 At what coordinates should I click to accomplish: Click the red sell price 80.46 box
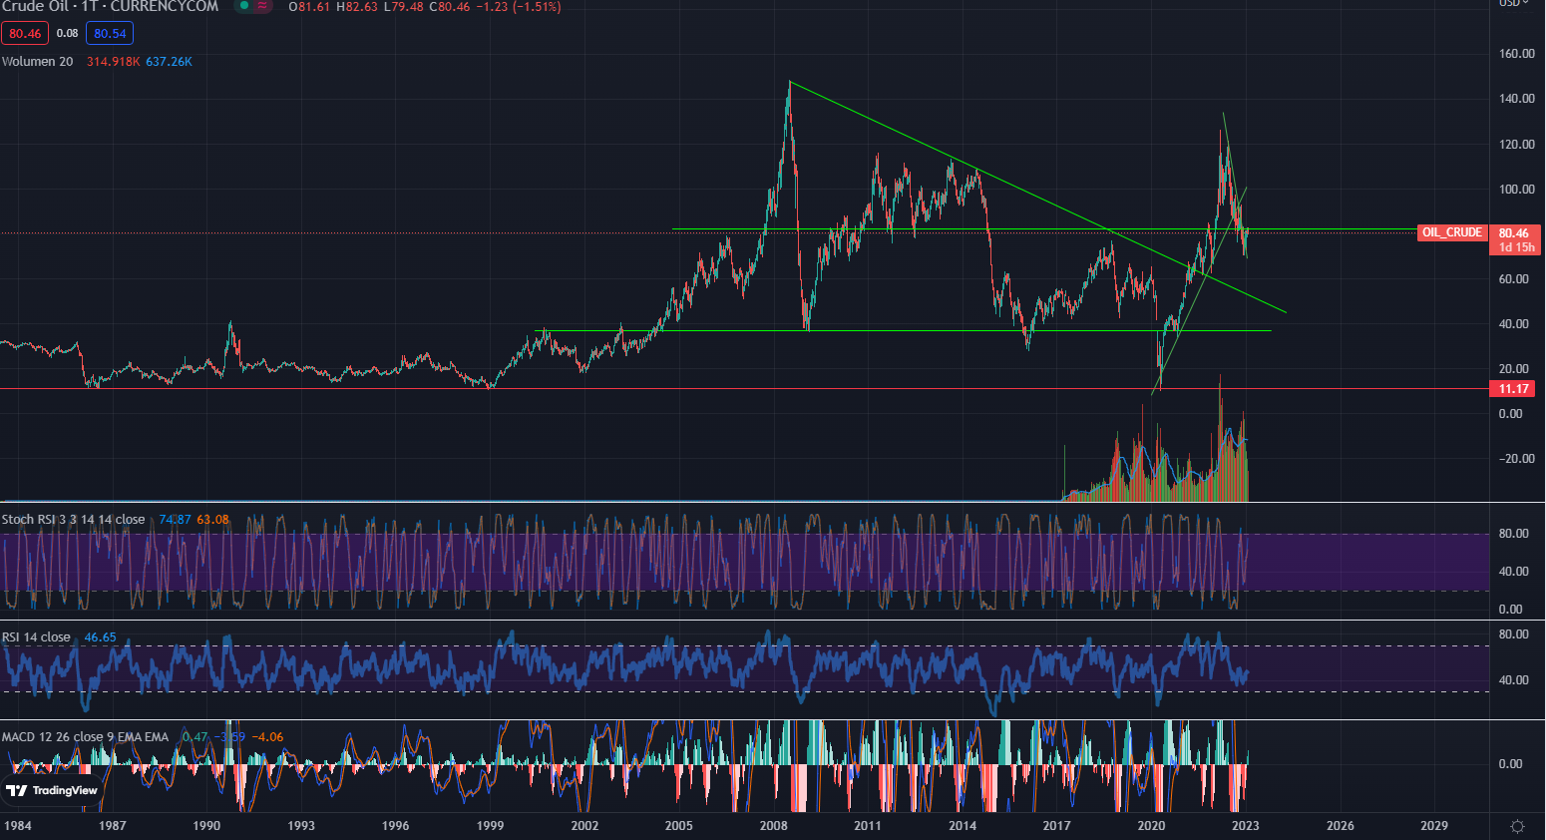(x=25, y=34)
